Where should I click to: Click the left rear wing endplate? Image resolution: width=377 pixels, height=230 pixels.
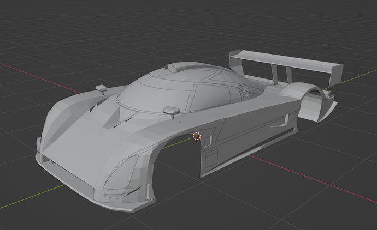(236, 62)
